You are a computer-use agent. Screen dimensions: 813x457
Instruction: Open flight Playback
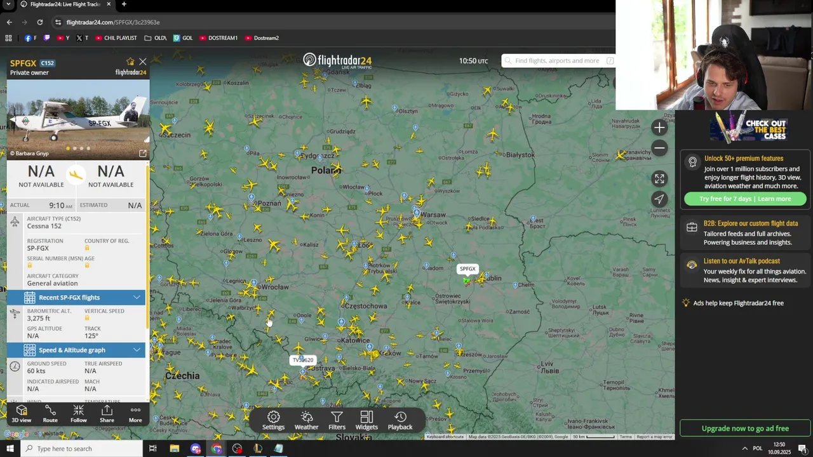(x=400, y=420)
